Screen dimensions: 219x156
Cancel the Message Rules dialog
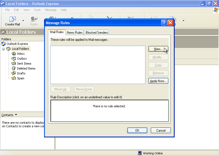tap(161, 131)
